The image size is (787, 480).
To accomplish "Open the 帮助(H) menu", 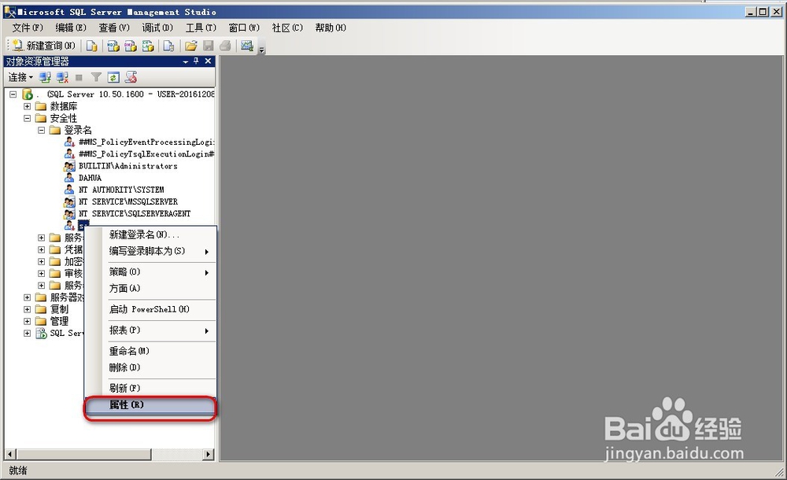I will [331, 28].
